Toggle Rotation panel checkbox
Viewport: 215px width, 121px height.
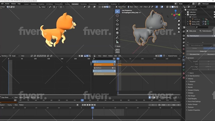188,82
